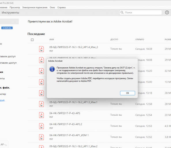
Task: Open the Электронное подписание menu
Action: click(35, 8)
